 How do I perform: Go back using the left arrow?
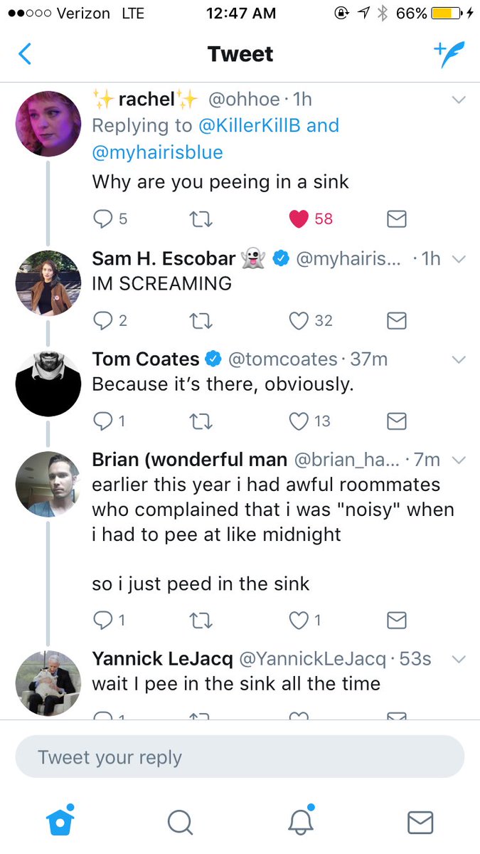click(x=25, y=54)
